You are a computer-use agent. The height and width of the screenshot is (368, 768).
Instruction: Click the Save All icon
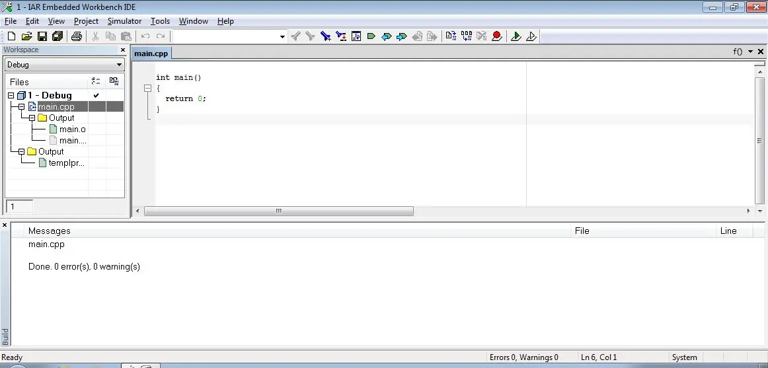click(58, 36)
